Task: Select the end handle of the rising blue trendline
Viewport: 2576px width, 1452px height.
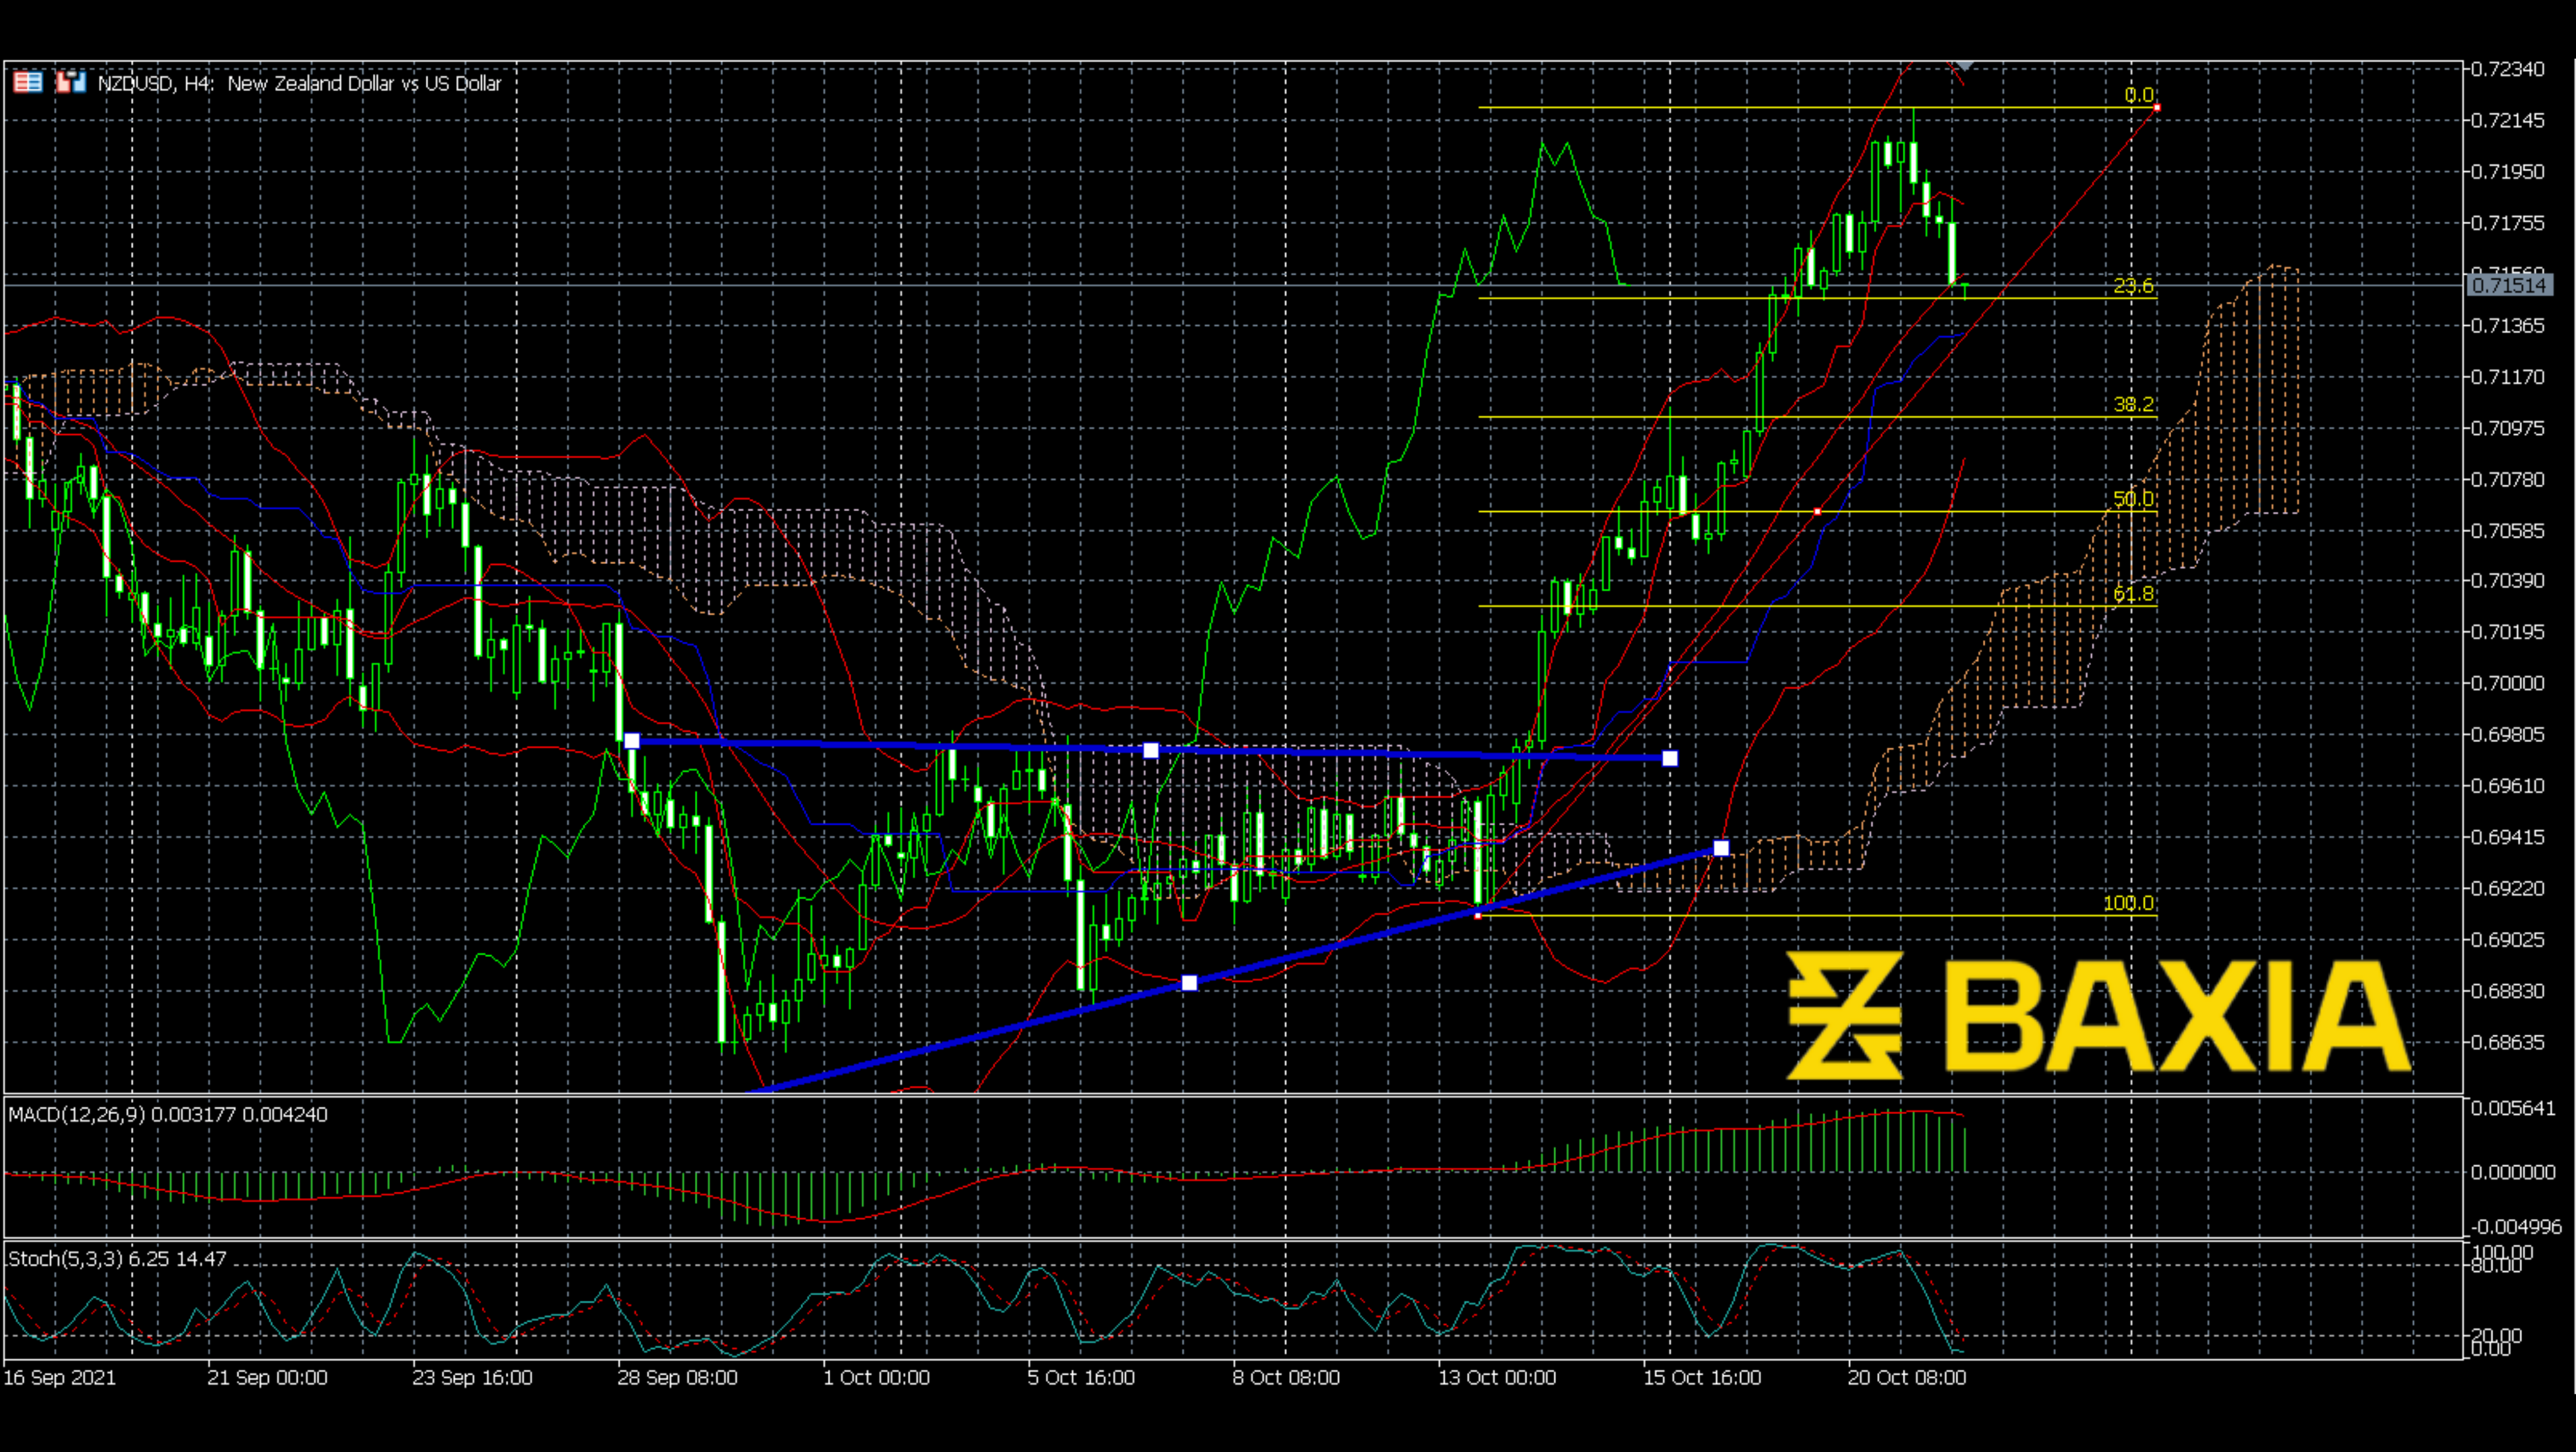Action: click(x=1721, y=849)
